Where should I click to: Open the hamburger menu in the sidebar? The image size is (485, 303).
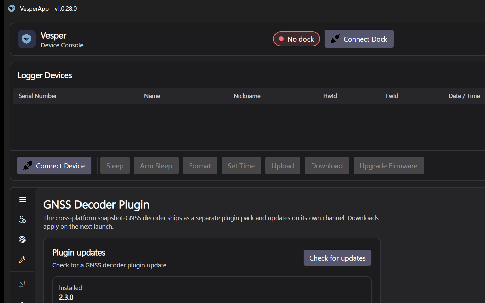[23, 200]
